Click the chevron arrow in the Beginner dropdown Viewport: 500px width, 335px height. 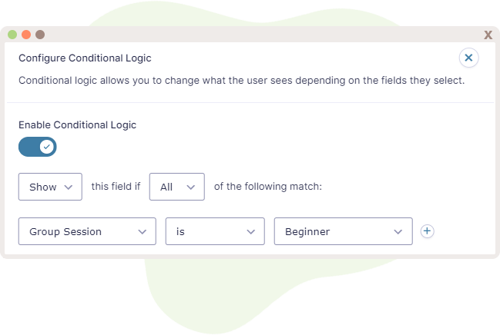[x=398, y=232]
